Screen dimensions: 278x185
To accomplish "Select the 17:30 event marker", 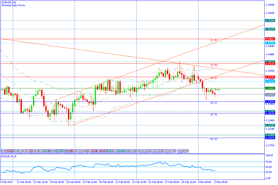I will coord(173,151).
